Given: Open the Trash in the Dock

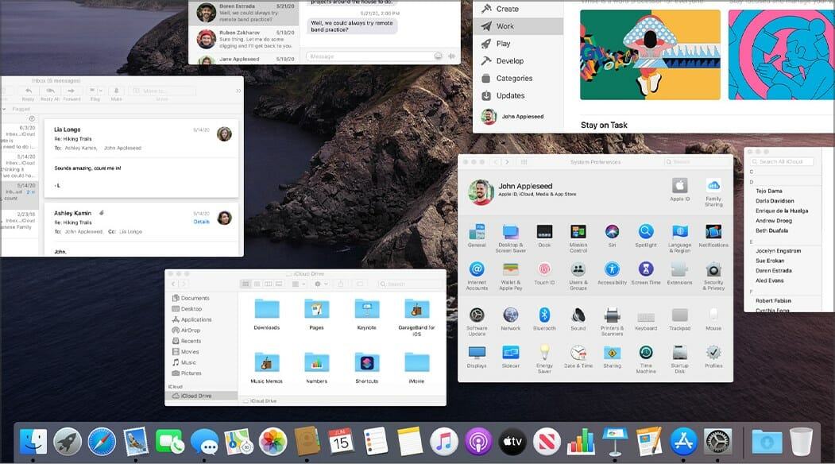Looking at the screenshot, I should [x=801, y=442].
